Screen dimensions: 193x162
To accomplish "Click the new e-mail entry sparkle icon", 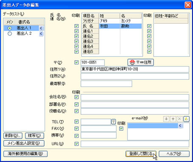I will click(186, 119).
